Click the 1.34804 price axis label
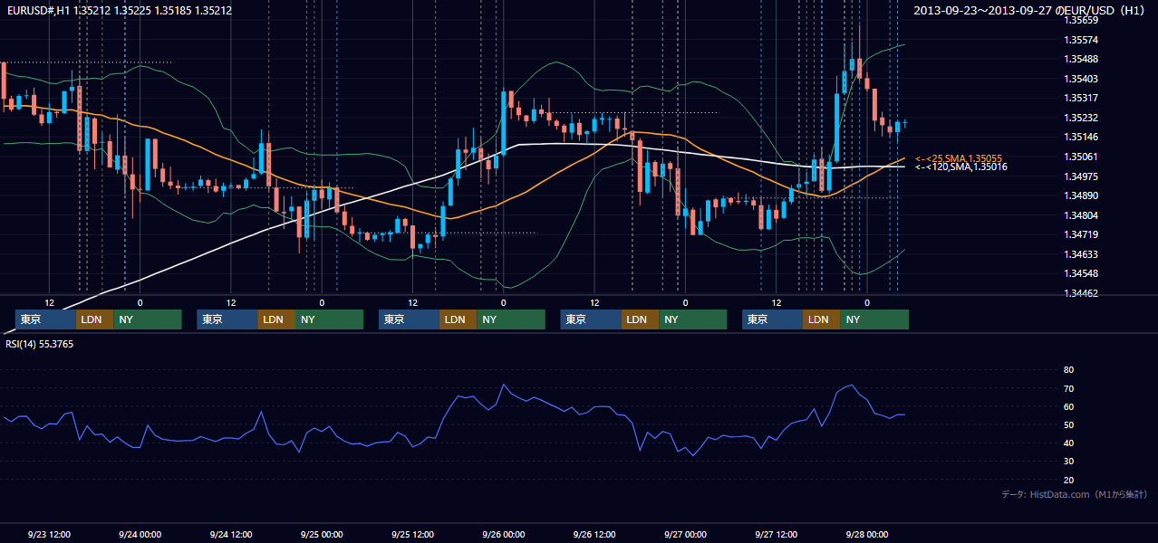The height and width of the screenshot is (543, 1158). pos(1081,215)
